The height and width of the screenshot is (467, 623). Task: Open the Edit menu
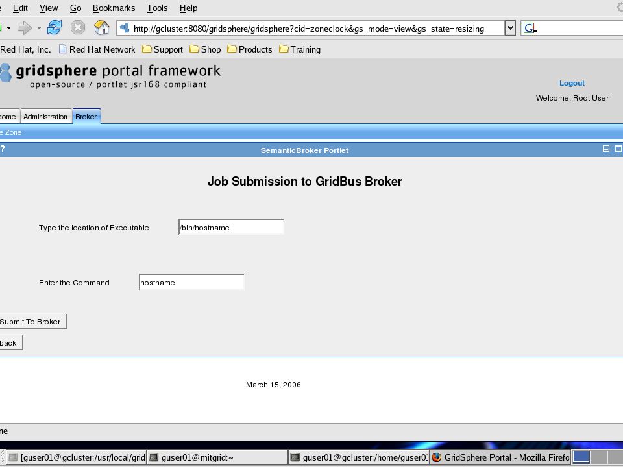click(20, 8)
